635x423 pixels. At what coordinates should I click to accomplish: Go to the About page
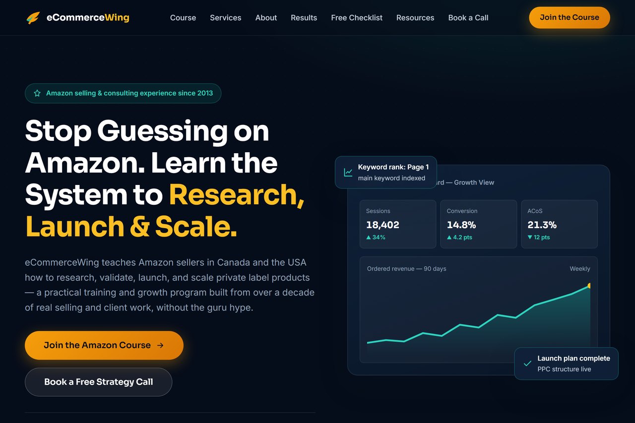(266, 18)
